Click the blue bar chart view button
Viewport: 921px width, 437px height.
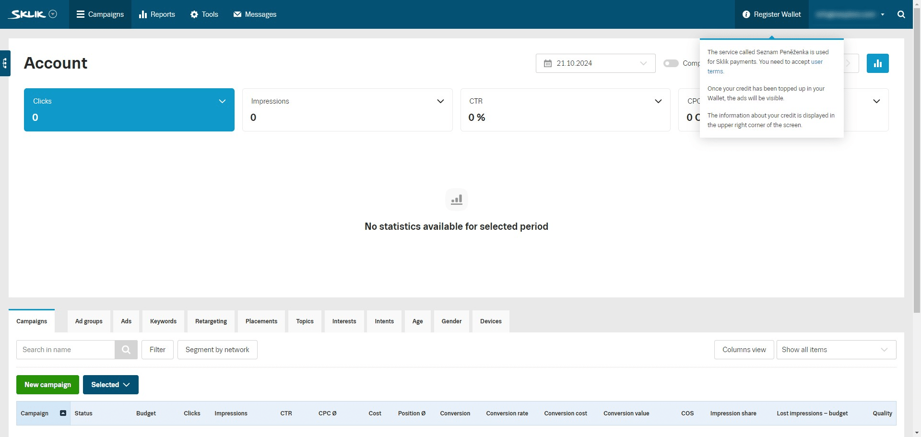(877, 63)
